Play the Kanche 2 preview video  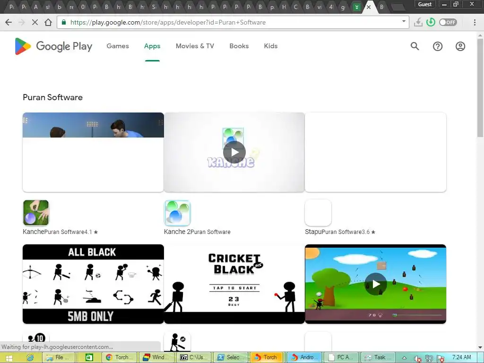[234, 152]
